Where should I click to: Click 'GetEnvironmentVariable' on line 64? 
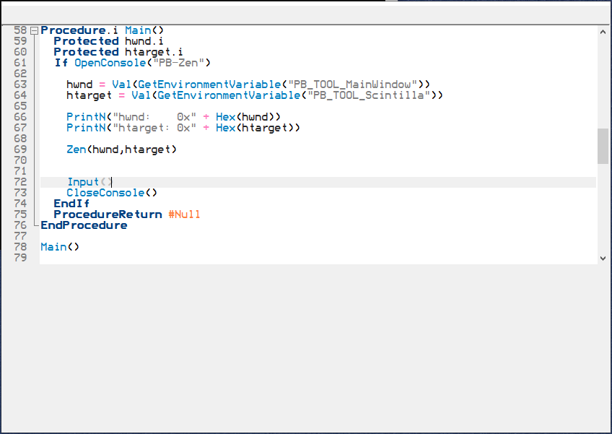click(x=229, y=95)
